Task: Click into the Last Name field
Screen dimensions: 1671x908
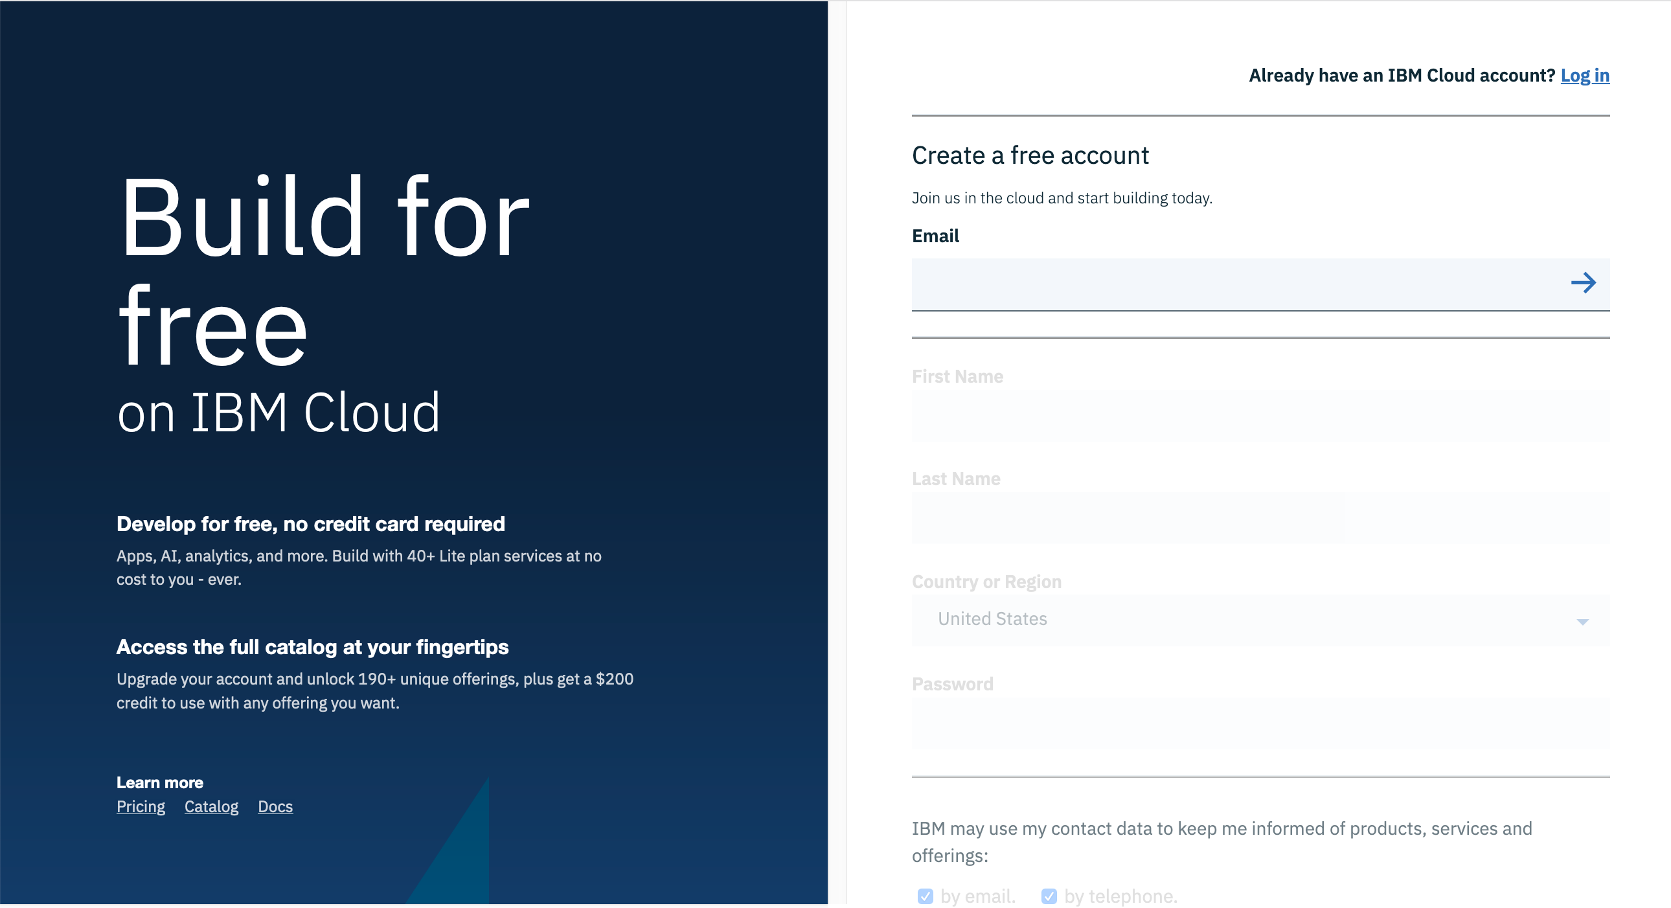Action: coord(1260,518)
